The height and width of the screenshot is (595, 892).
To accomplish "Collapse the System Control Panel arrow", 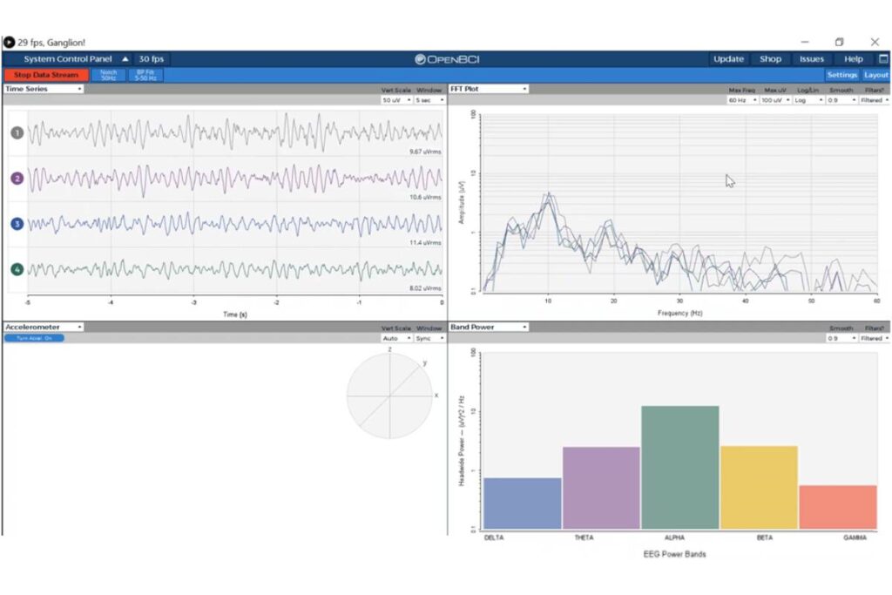I will [x=125, y=59].
